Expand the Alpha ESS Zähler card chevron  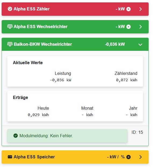[140, 9]
